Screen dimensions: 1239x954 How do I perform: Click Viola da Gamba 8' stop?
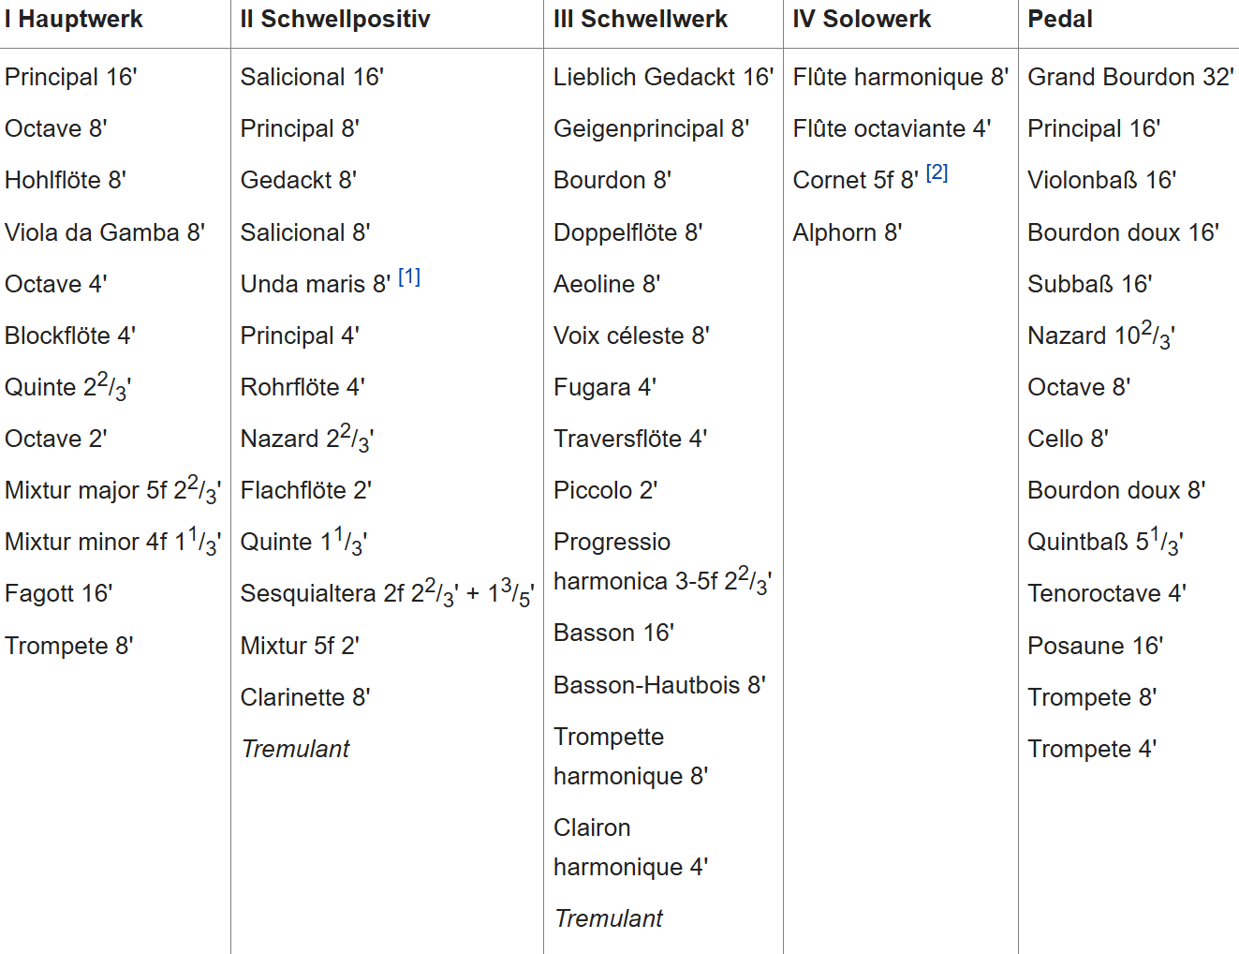[x=105, y=232]
